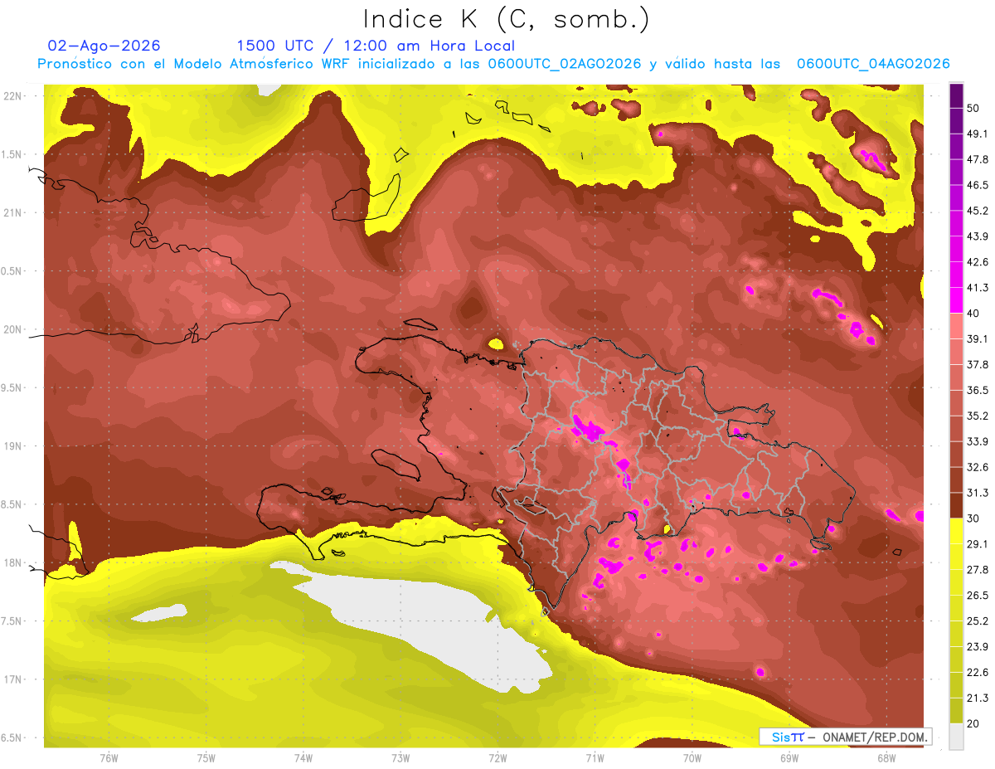Click the '27.8' colorbar value

click(x=978, y=569)
